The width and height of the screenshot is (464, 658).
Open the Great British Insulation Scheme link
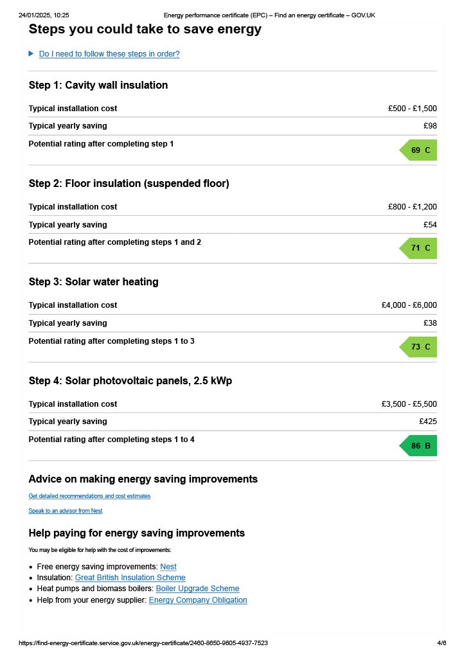(x=130, y=578)
